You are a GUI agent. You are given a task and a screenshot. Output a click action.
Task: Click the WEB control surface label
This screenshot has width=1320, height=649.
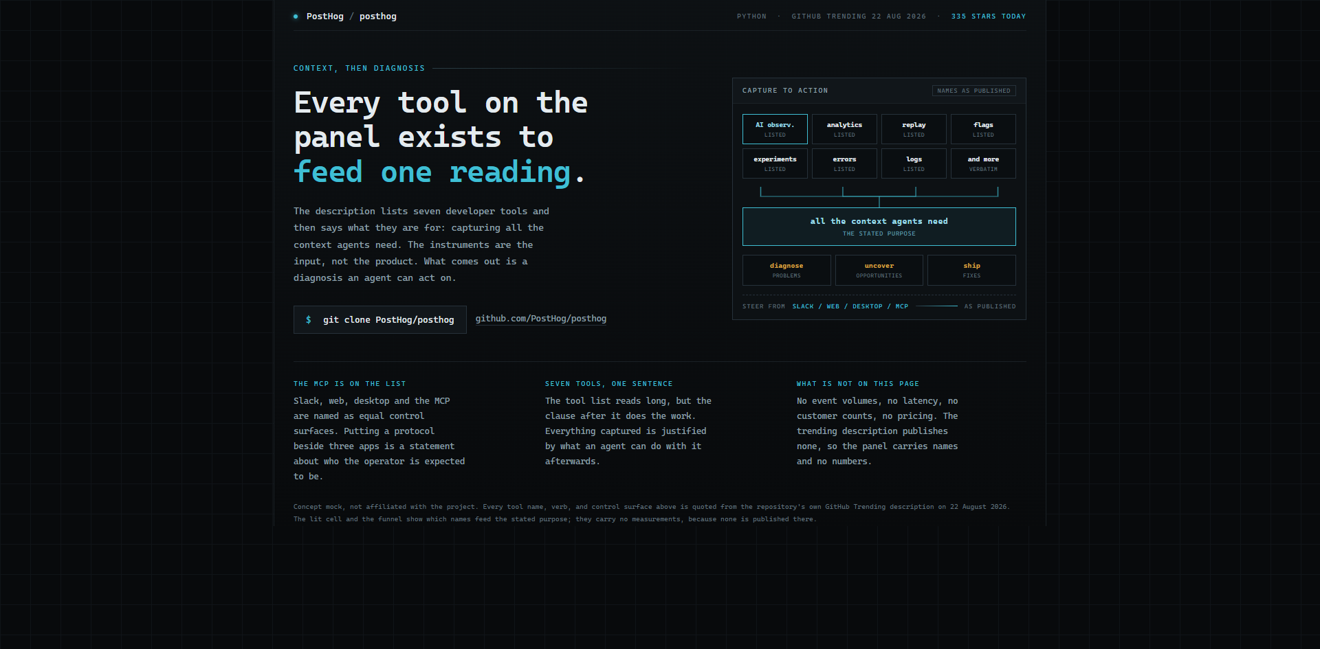coord(833,306)
